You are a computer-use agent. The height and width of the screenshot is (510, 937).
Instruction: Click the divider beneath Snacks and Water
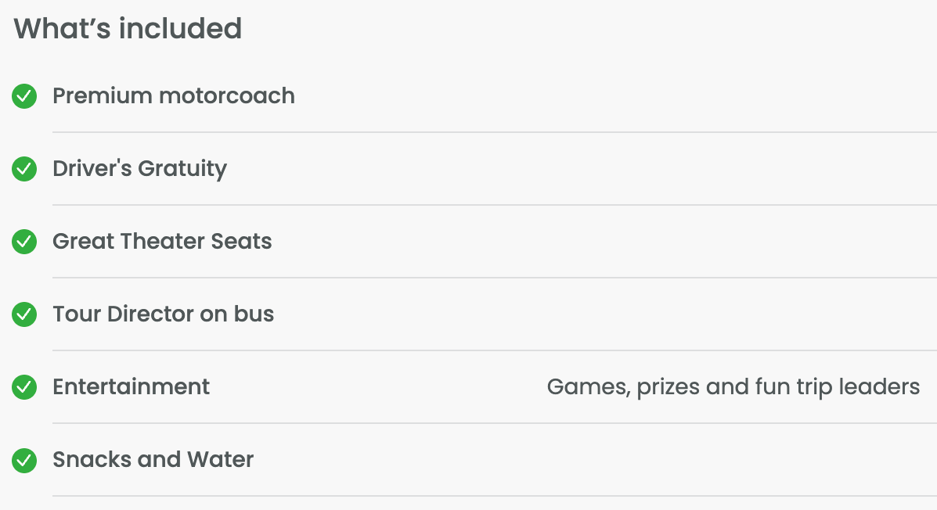(494, 496)
